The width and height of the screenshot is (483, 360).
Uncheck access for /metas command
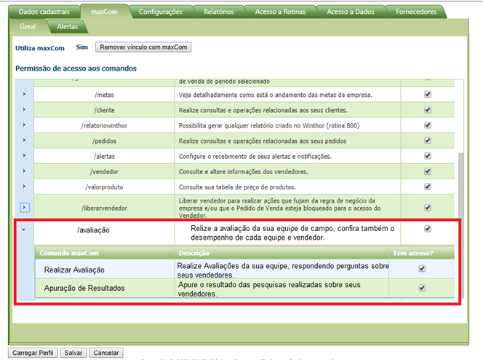tap(428, 95)
